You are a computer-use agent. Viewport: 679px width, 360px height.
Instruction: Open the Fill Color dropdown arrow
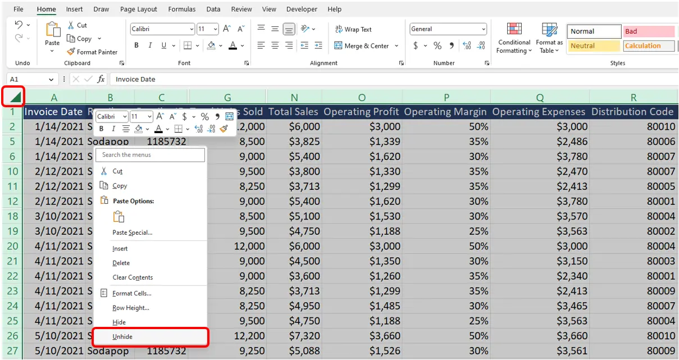coord(220,45)
